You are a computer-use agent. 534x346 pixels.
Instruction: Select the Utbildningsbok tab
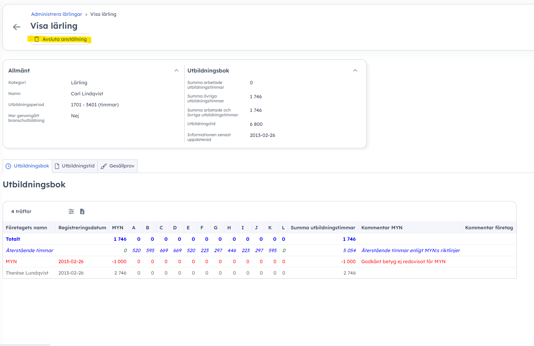28,166
